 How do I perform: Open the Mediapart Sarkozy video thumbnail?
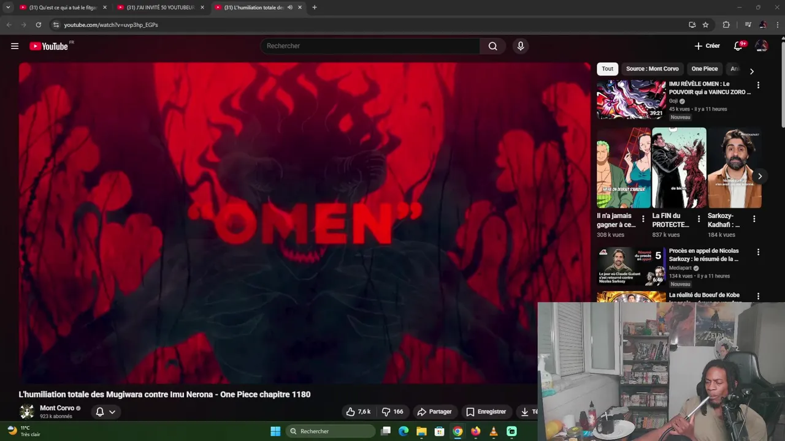coord(631,266)
